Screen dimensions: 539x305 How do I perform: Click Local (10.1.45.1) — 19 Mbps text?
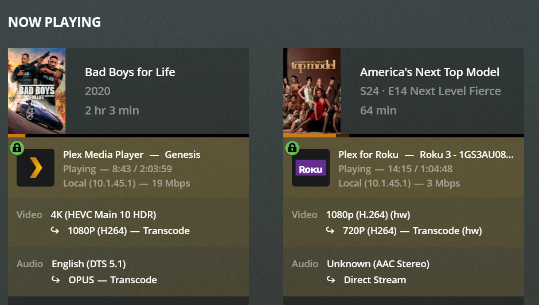[x=127, y=183]
